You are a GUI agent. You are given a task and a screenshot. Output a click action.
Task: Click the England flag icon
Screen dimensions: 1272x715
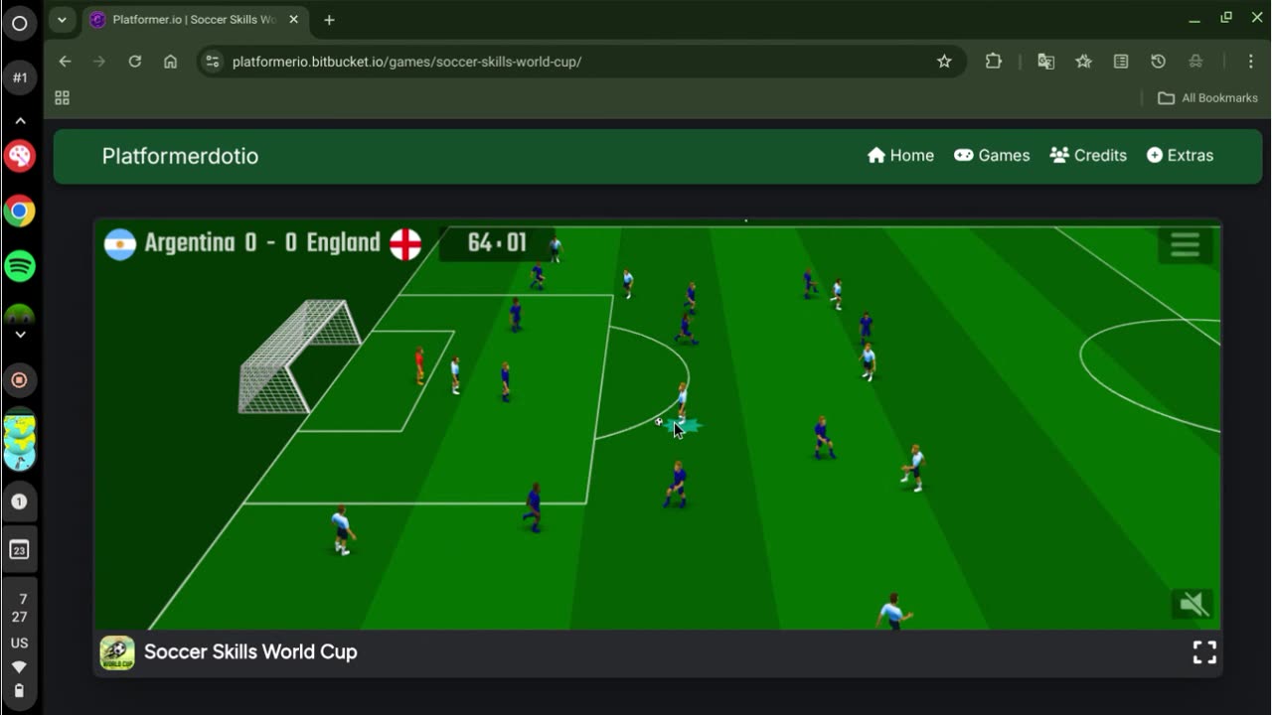(x=405, y=244)
